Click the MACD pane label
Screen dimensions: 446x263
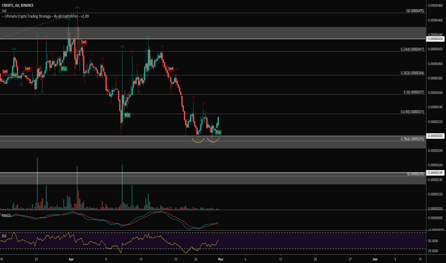tap(6, 216)
